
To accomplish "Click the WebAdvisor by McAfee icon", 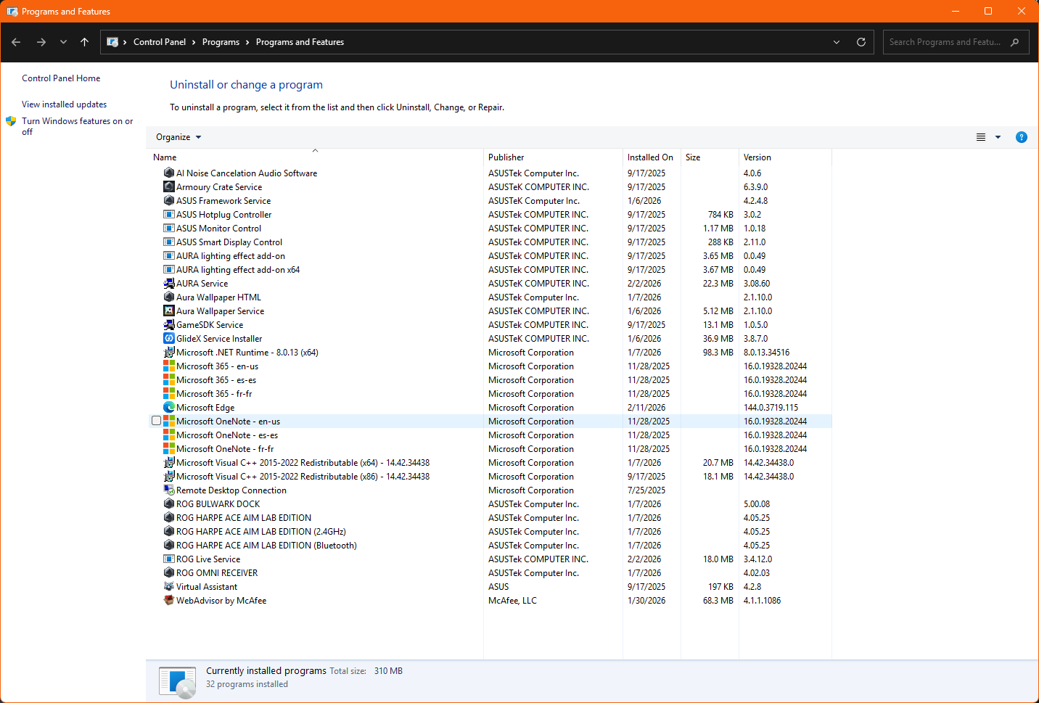I will (169, 601).
